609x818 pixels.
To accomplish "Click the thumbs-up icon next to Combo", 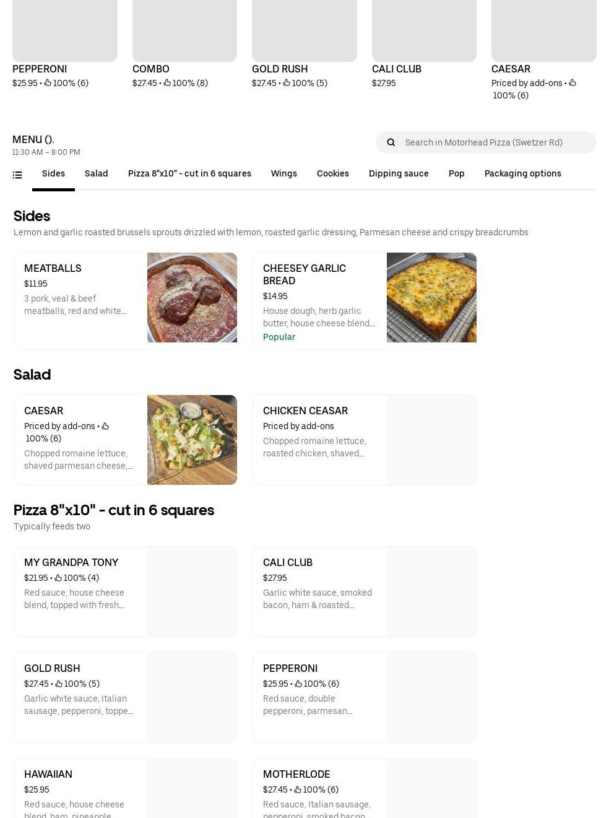I will (x=167, y=82).
